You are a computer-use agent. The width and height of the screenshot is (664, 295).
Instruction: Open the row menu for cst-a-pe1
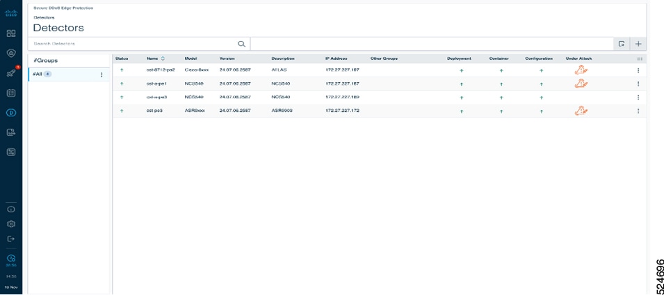coord(638,84)
